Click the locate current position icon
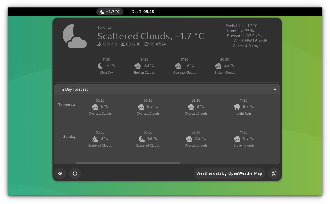 pyautogui.click(x=60, y=173)
